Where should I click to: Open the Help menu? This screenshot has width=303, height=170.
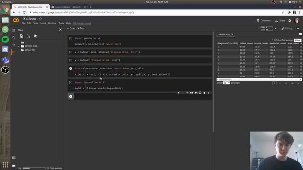(68, 23)
